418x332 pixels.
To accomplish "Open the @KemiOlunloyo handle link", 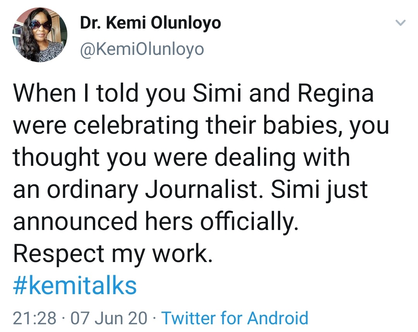I will pyautogui.click(x=142, y=49).
